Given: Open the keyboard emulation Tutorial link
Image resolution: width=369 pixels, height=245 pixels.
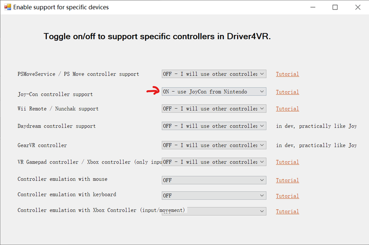Looking at the screenshot, I should (x=287, y=196).
